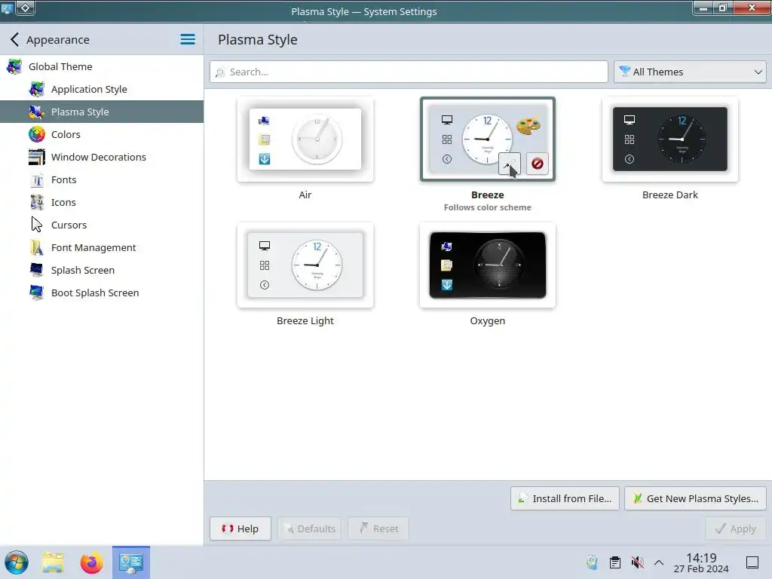The image size is (772, 579).
Task: Click the window menu icon in title bar
Action: [x=7, y=8]
